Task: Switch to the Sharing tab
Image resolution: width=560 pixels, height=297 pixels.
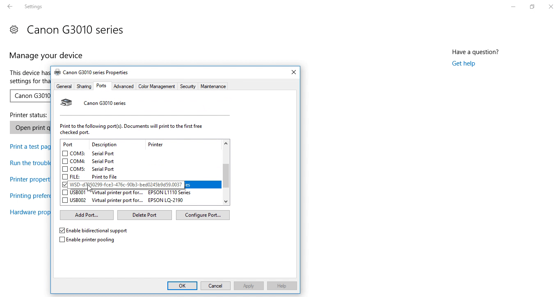Action: (x=84, y=86)
